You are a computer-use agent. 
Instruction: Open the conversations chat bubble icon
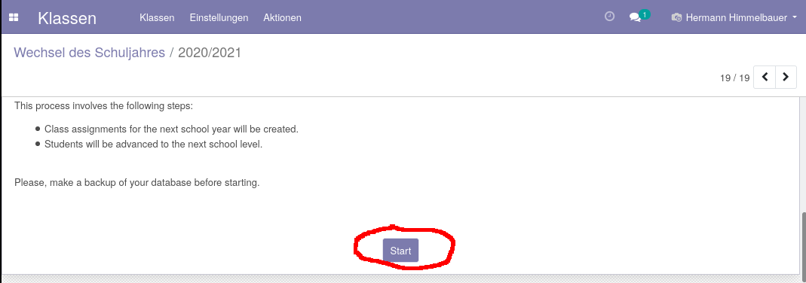(x=636, y=17)
